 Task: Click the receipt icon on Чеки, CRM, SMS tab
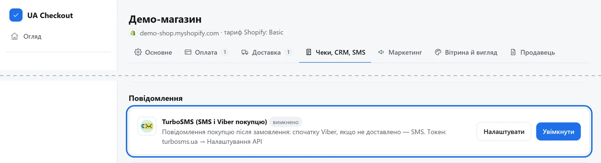tap(308, 52)
